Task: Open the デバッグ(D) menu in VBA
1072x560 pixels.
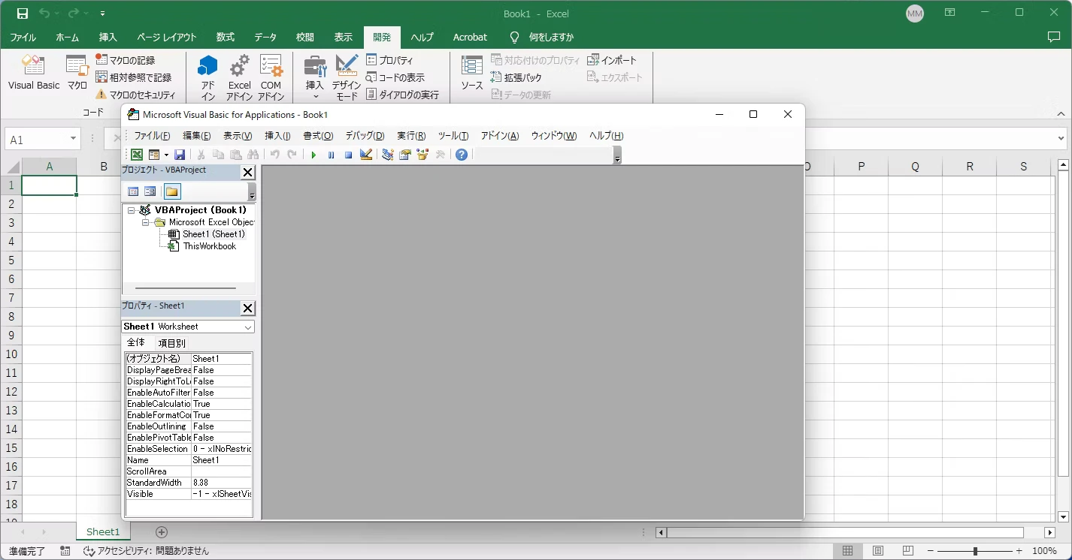Action: pos(365,136)
